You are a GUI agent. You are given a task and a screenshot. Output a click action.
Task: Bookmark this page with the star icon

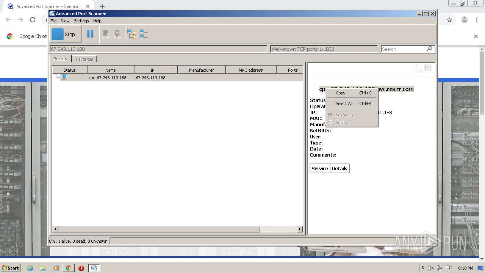pyautogui.click(x=449, y=20)
